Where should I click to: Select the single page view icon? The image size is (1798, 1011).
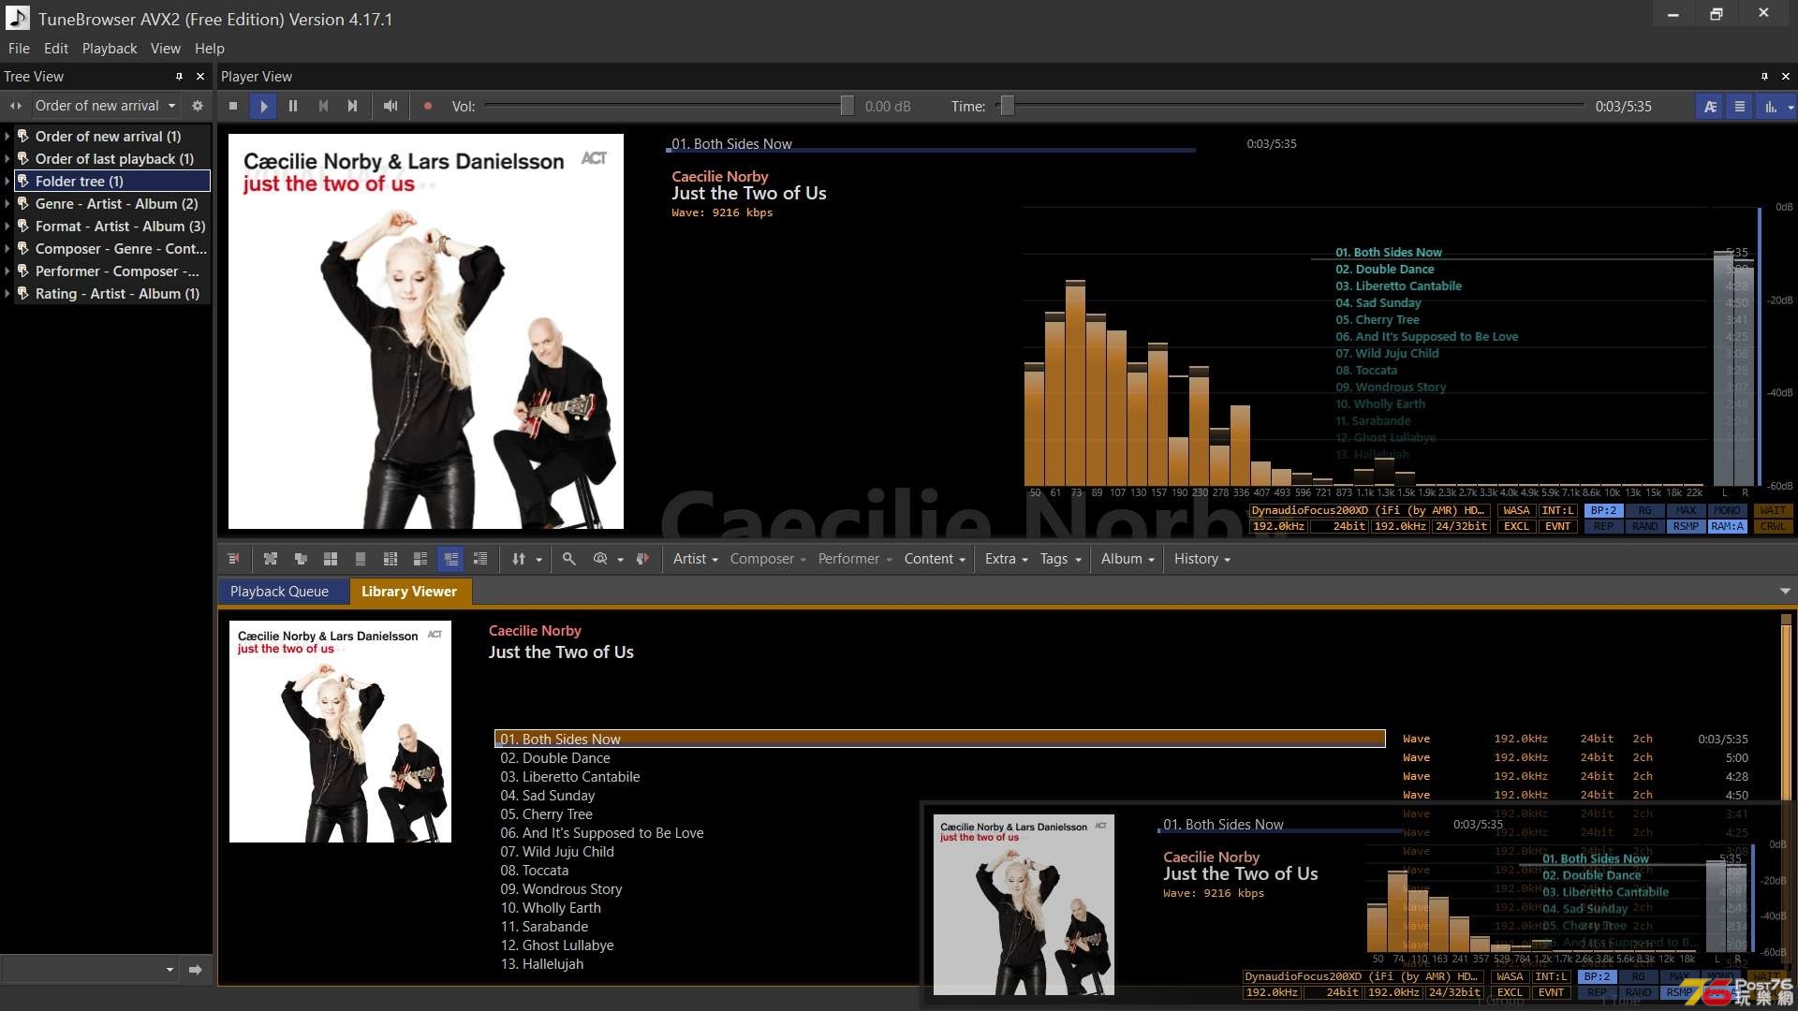tap(361, 559)
